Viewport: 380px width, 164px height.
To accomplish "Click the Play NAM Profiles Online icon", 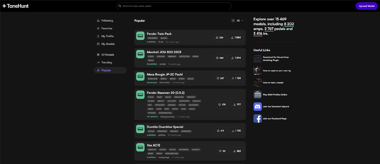I will coord(257,94).
